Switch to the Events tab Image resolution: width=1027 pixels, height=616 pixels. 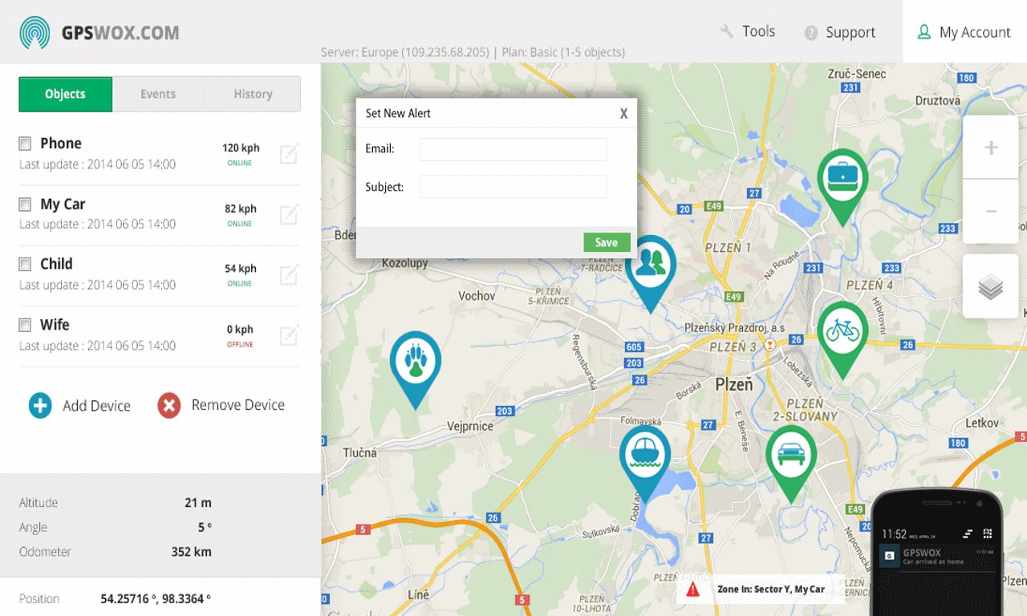point(158,94)
